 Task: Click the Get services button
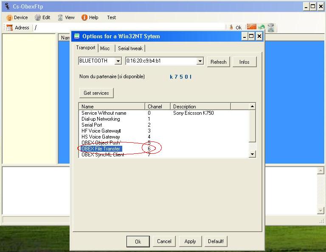[x=96, y=93]
